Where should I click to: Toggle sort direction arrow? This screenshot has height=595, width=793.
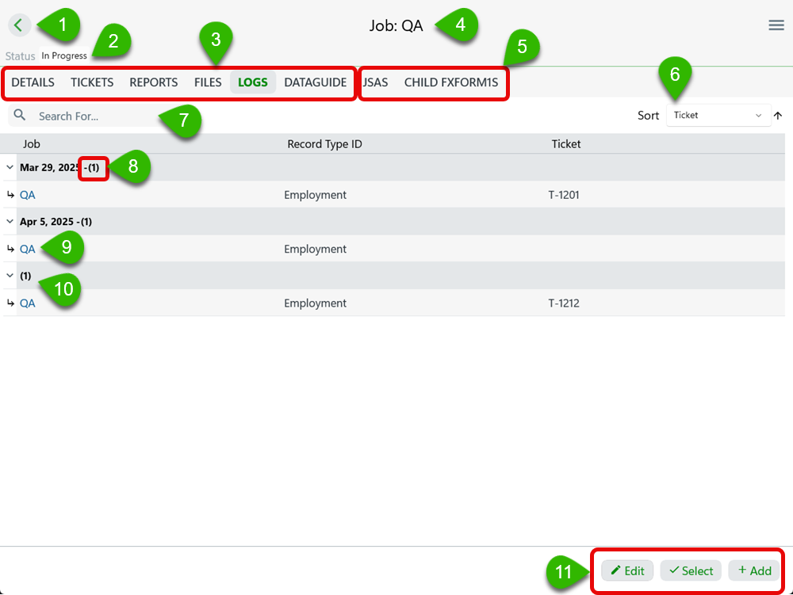pos(778,116)
